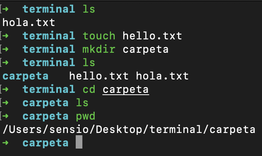The width and height of the screenshot is (262, 156).
Task: Click the prompt arrow on the cd line
Action: (x=5, y=89)
